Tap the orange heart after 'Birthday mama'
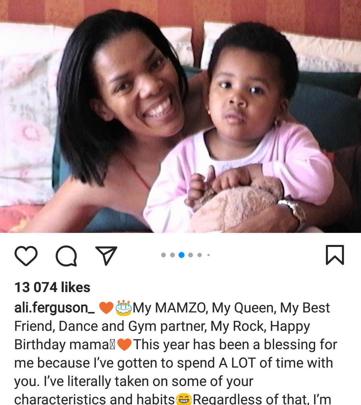Screen dimensions: 361x405 point(124,345)
